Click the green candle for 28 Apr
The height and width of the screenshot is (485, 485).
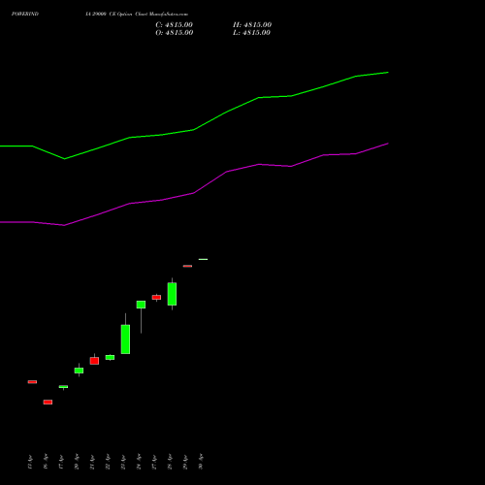(x=172, y=294)
